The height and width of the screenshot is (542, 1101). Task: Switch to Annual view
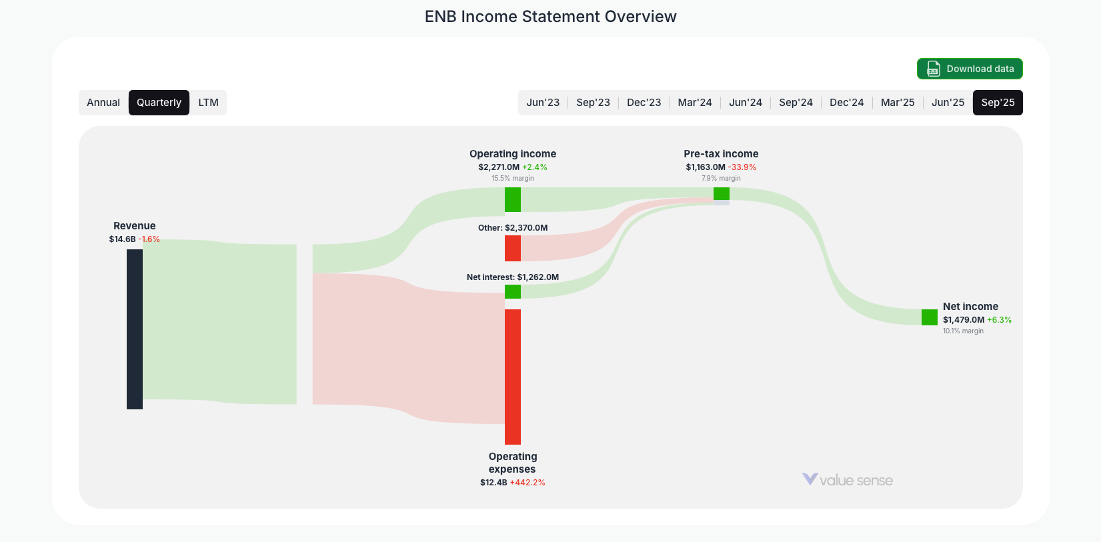coord(103,102)
